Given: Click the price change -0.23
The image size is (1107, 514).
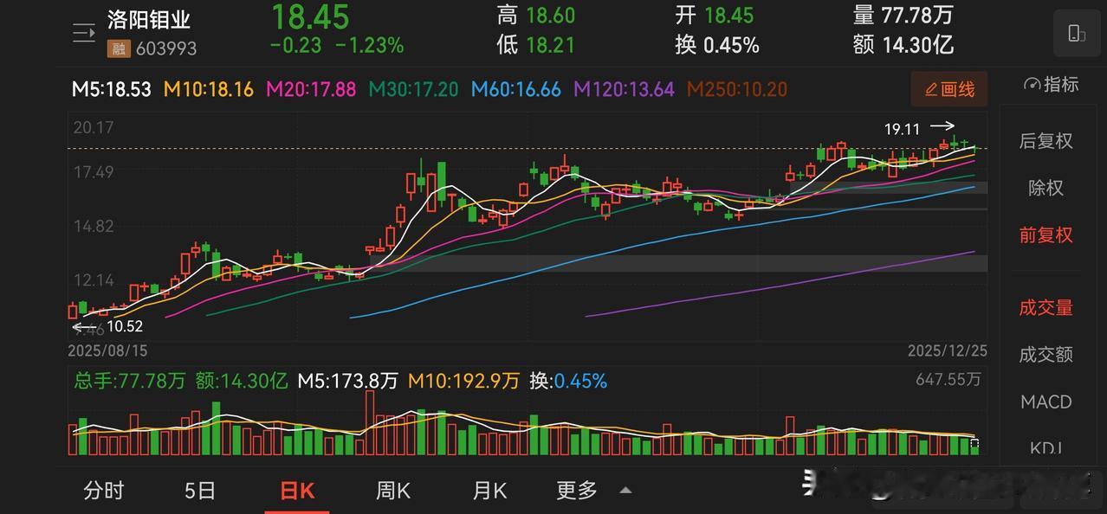Looking at the screenshot, I should (x=296, y=45).
